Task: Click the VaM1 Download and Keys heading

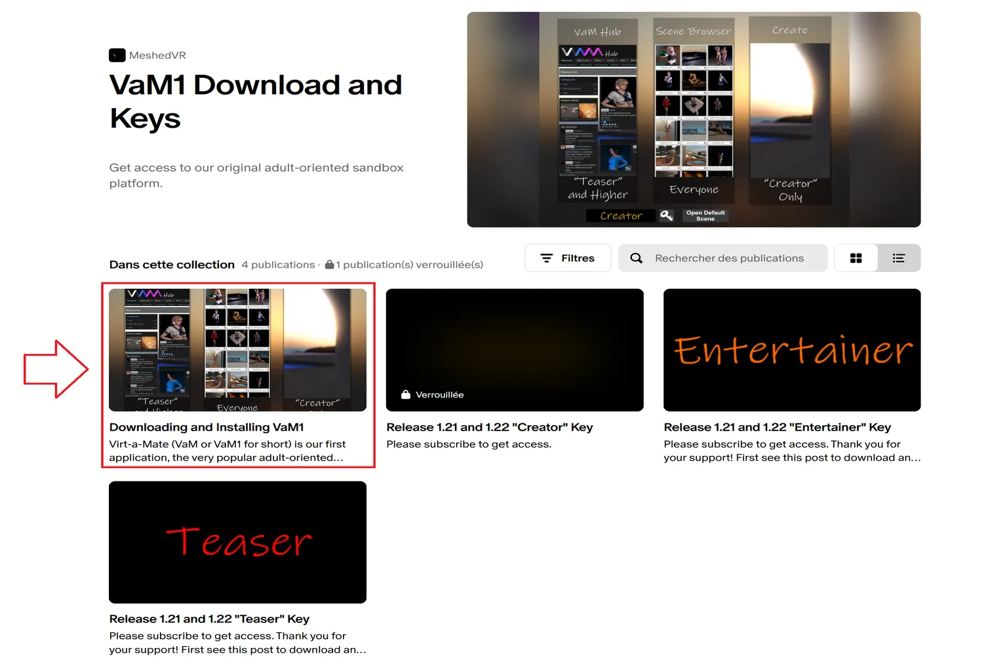Action: 256,102
